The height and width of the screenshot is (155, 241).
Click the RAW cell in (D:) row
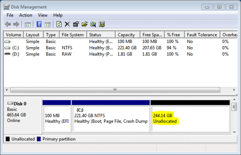click(67, 54)
